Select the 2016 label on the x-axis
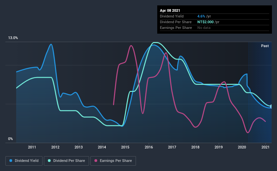The width and height of the screenshot is (277, 171). point(149,147)
